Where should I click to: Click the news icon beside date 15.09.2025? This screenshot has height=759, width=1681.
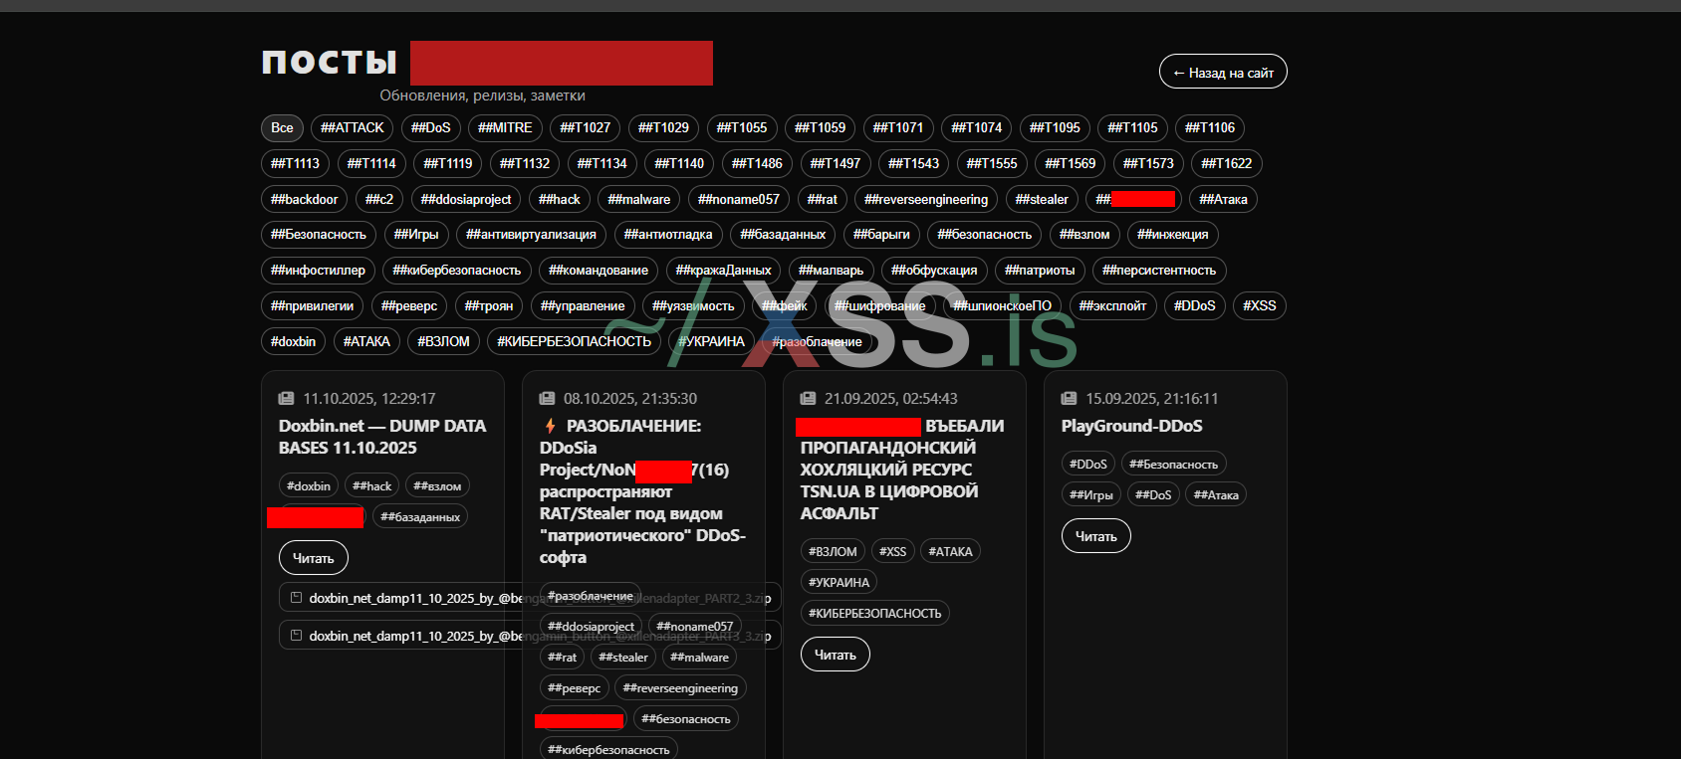[1069, 399]
